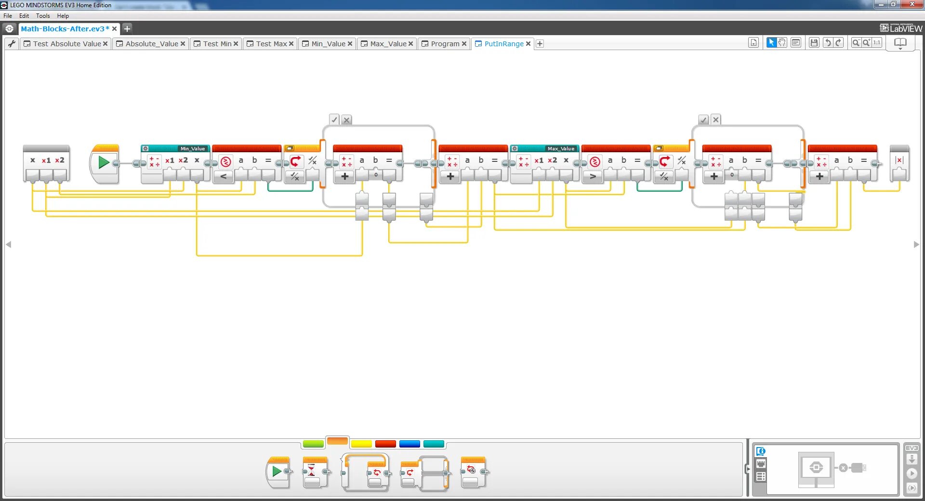
Task: Open the File menu
Action: click(x=8, y=16)
